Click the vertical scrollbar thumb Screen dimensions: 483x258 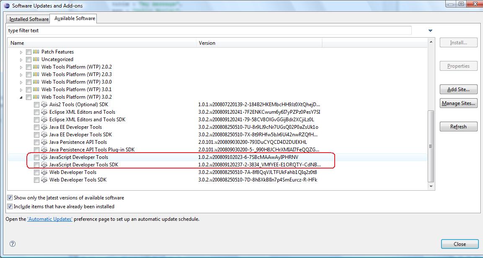(x=431, y=146)
